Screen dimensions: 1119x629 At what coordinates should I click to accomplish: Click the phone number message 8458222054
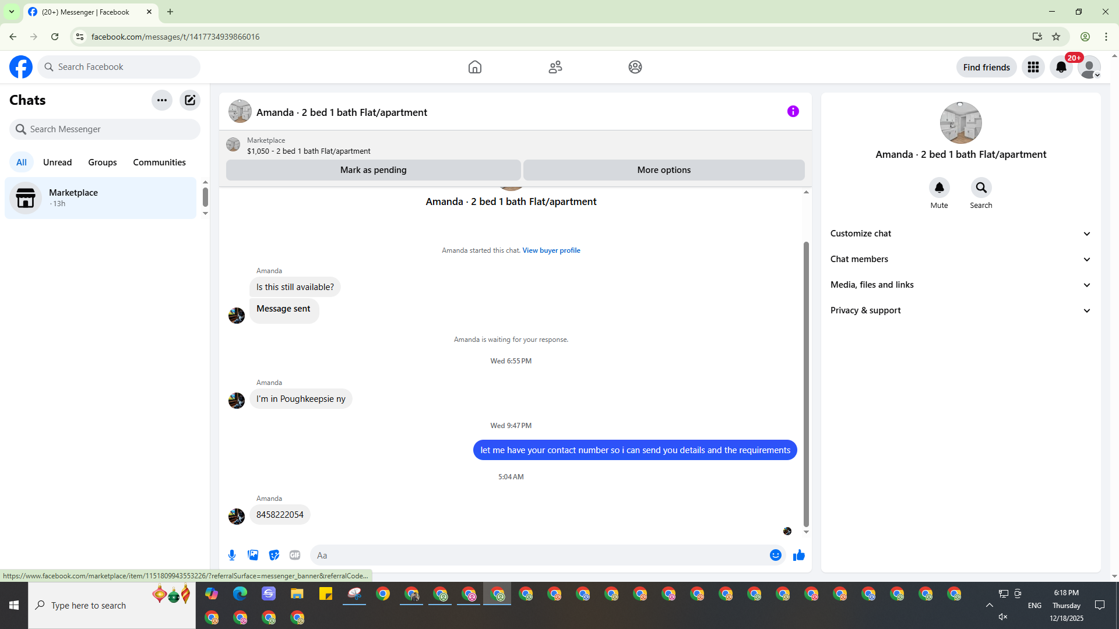coord(280,515)
